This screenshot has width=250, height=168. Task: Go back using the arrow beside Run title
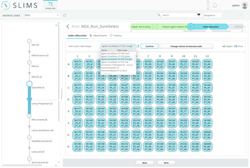[68, 27]
